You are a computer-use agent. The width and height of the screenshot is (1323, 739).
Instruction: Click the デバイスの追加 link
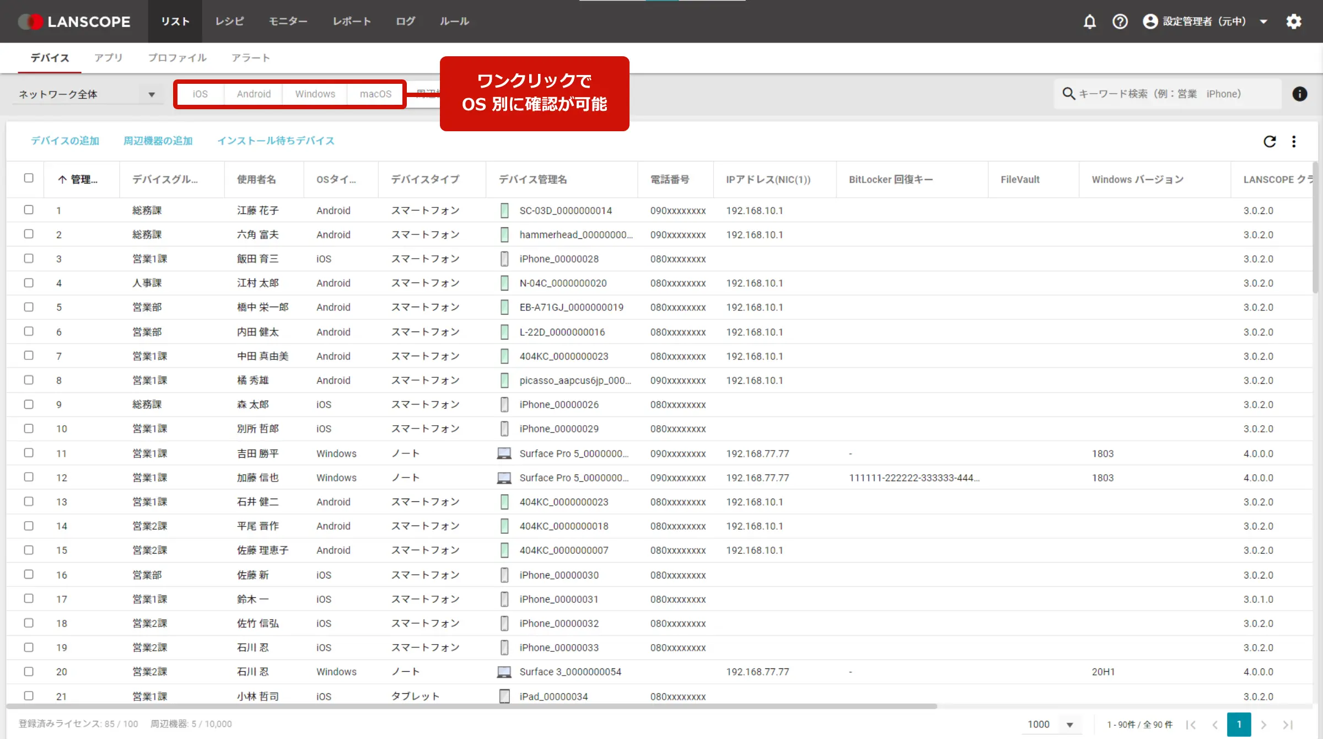(x=65, y=141)
